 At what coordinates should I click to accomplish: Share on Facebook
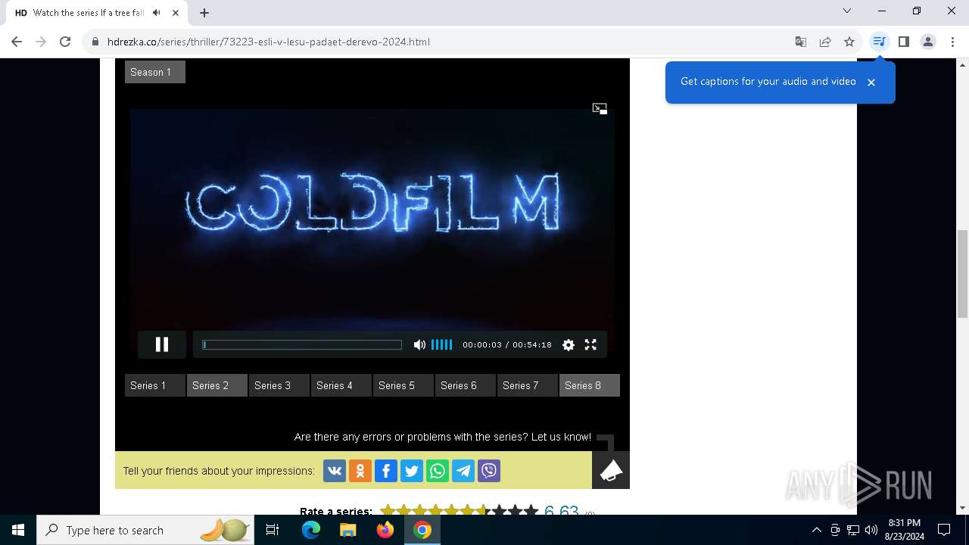coord(386,471)
